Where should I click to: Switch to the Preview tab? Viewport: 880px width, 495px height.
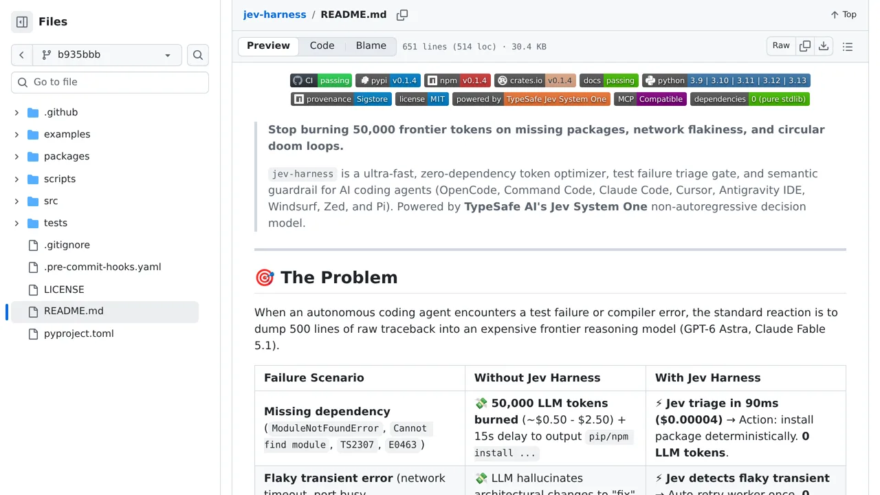coord(268,46)
